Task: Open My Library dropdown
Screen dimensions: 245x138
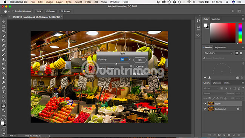Action: [218, 53]
